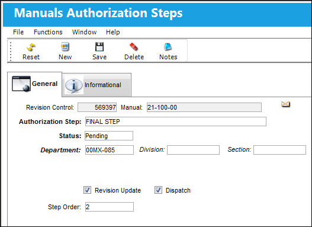This screenshot has height=227, width=312.
Task: Open the Window menu
Action: [x=85, y=32]
